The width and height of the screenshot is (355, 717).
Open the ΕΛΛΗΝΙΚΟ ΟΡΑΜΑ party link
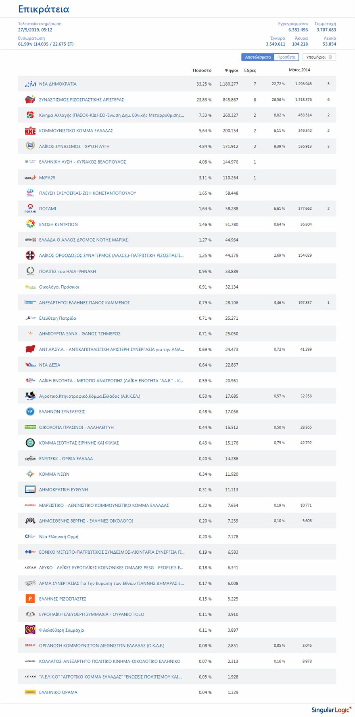pos(58,692)
